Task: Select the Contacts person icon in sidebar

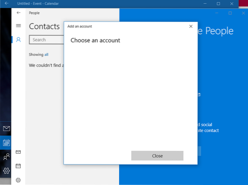Action: [18, 40]
